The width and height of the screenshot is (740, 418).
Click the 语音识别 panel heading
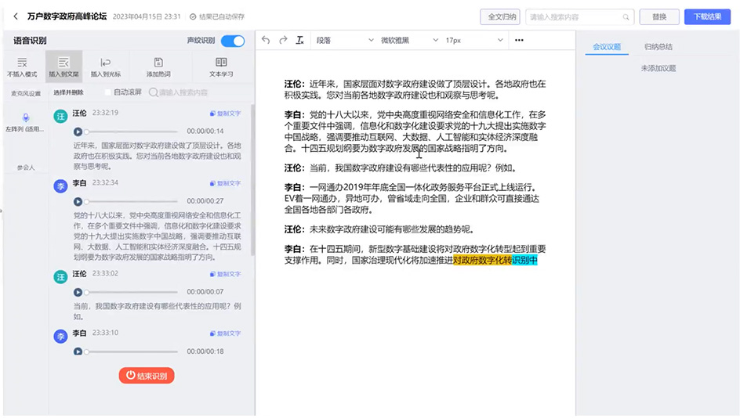(30, 41)
